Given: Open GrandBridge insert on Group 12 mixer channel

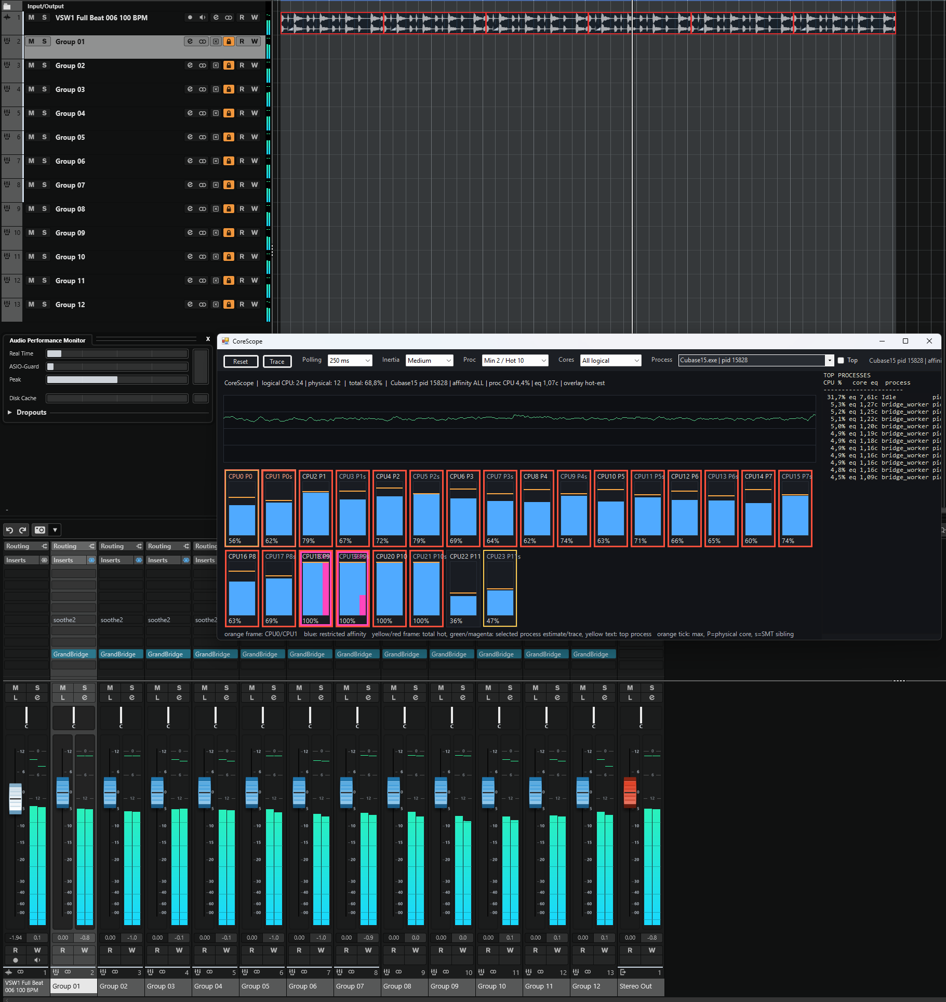Looking at the screenshot, I should (594, 654).
